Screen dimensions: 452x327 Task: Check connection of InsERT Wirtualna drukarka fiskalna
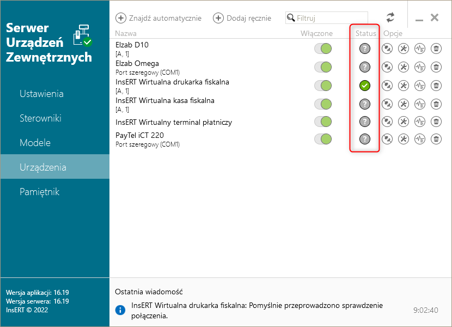[x=387, y=86]
